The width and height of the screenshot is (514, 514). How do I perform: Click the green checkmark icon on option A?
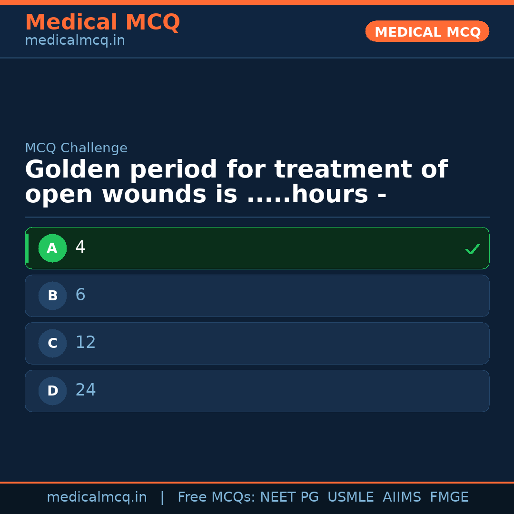472,248
